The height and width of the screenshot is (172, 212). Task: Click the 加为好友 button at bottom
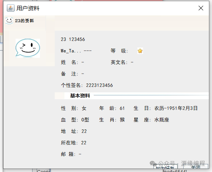pos(165,167)
